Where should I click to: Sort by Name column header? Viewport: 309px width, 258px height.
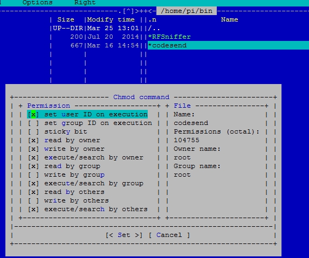[229, 19]
